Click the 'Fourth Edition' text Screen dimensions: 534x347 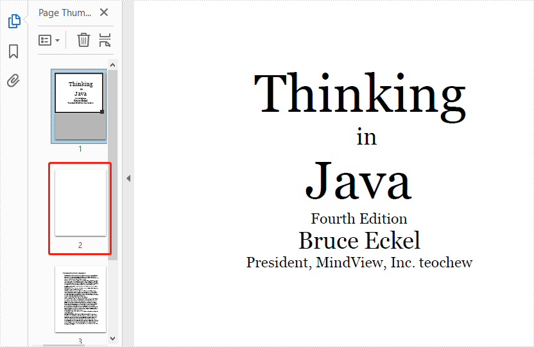point(359,219)
